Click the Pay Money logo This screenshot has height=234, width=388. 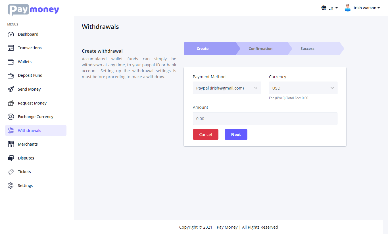pos(33,10)
